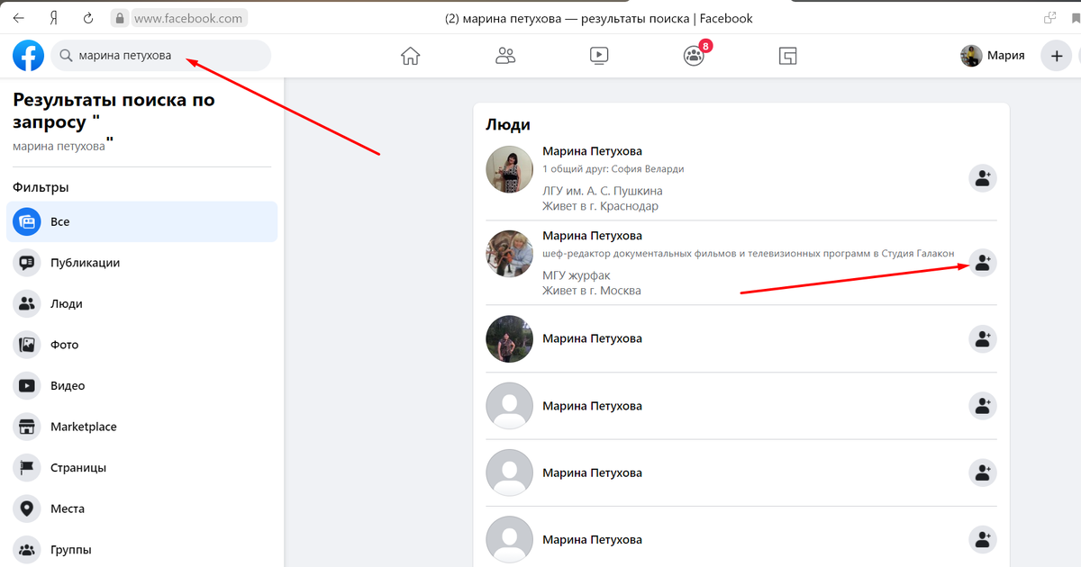This screenshot has height=567, width=1081.
Task: Open Мария profile in the top bar
Action: pyautogui.click(x=993, y=56)
